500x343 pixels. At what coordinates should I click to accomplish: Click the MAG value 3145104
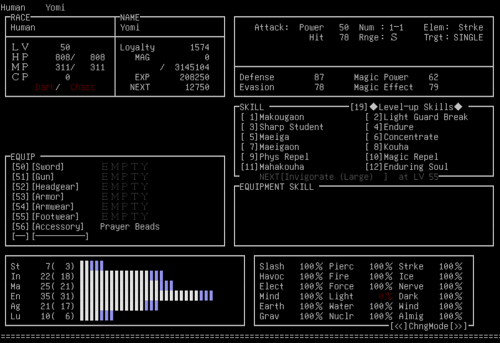[x=192, y=67]
